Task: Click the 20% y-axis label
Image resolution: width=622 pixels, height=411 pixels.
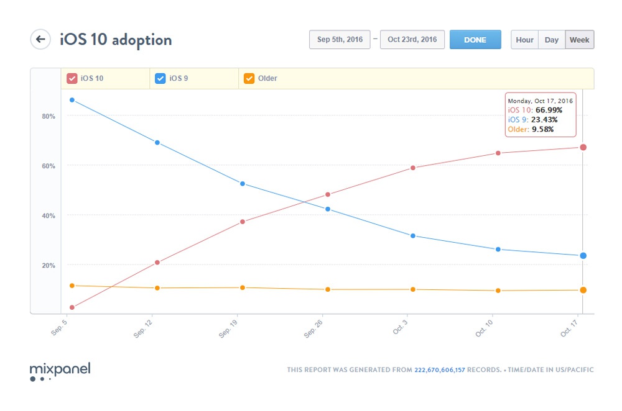Action: pos(49,265)
